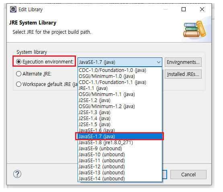Click the help question mark icon
223x192 pixels.
(x=17, y=174)
